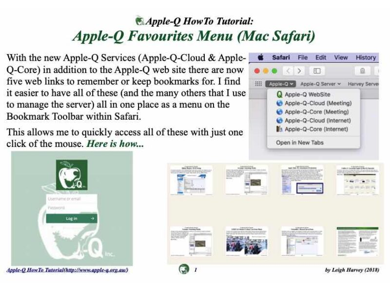Open the View menu
Image resolution: width=390 pixels, height=292 pixels.
pyautogui.click(x=341, y=57)
